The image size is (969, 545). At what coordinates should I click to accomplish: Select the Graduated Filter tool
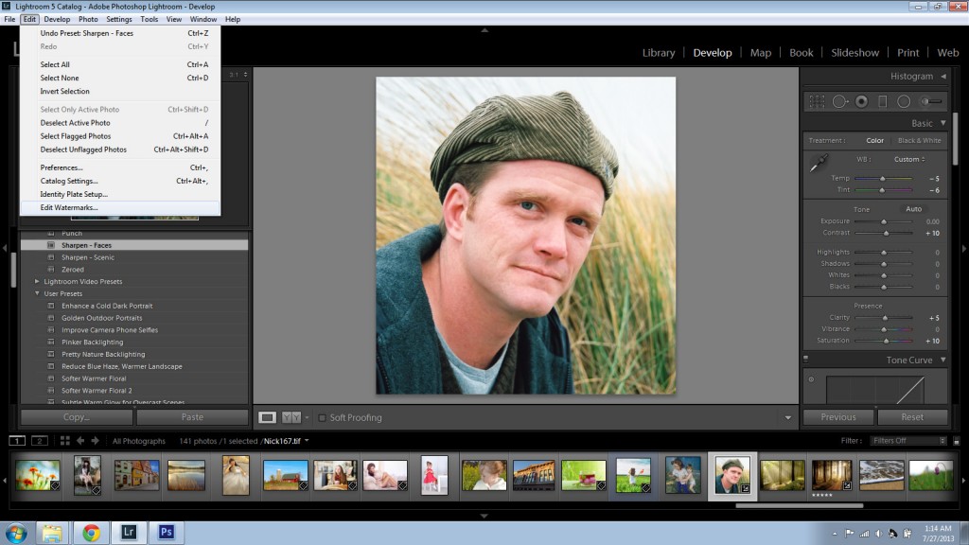(881, 101)
